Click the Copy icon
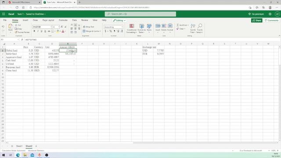The height and width of the screenshot is (158, 281). [x=16, y=29]
